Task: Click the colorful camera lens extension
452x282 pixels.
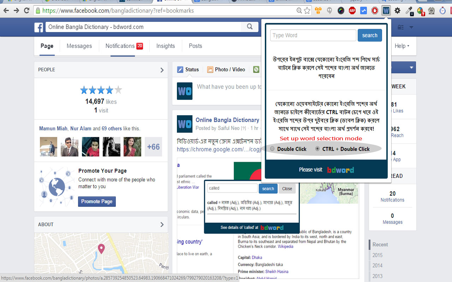Action: 341,11
